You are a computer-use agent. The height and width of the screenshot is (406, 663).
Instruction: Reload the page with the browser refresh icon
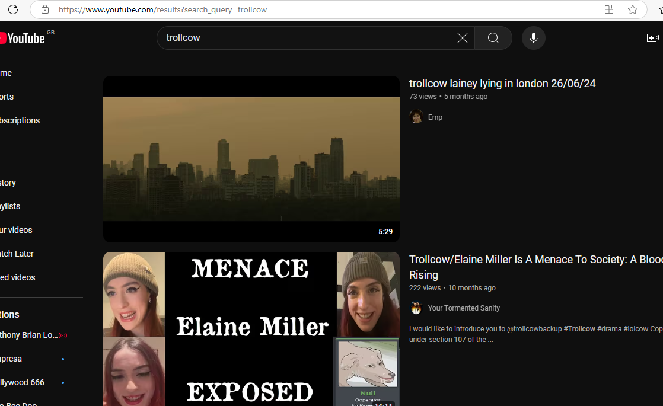pos(13,9)
